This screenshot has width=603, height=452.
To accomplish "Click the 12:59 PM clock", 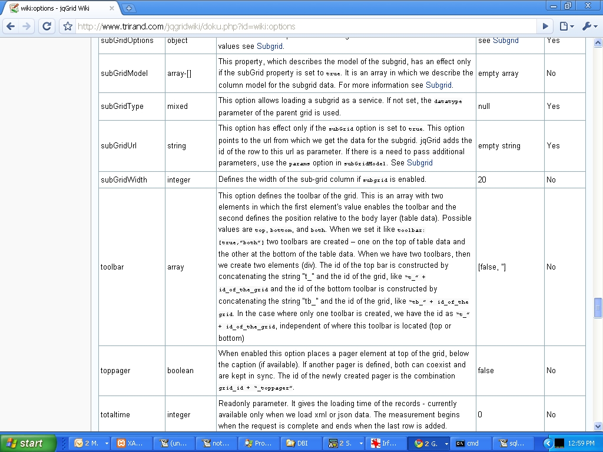I will click(581, 443).
